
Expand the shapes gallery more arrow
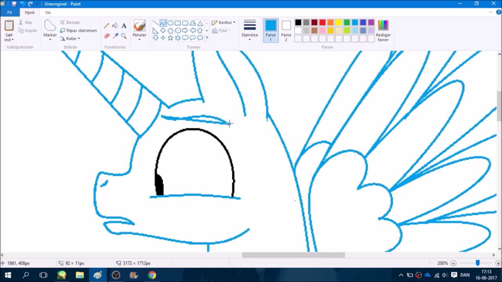207,38
